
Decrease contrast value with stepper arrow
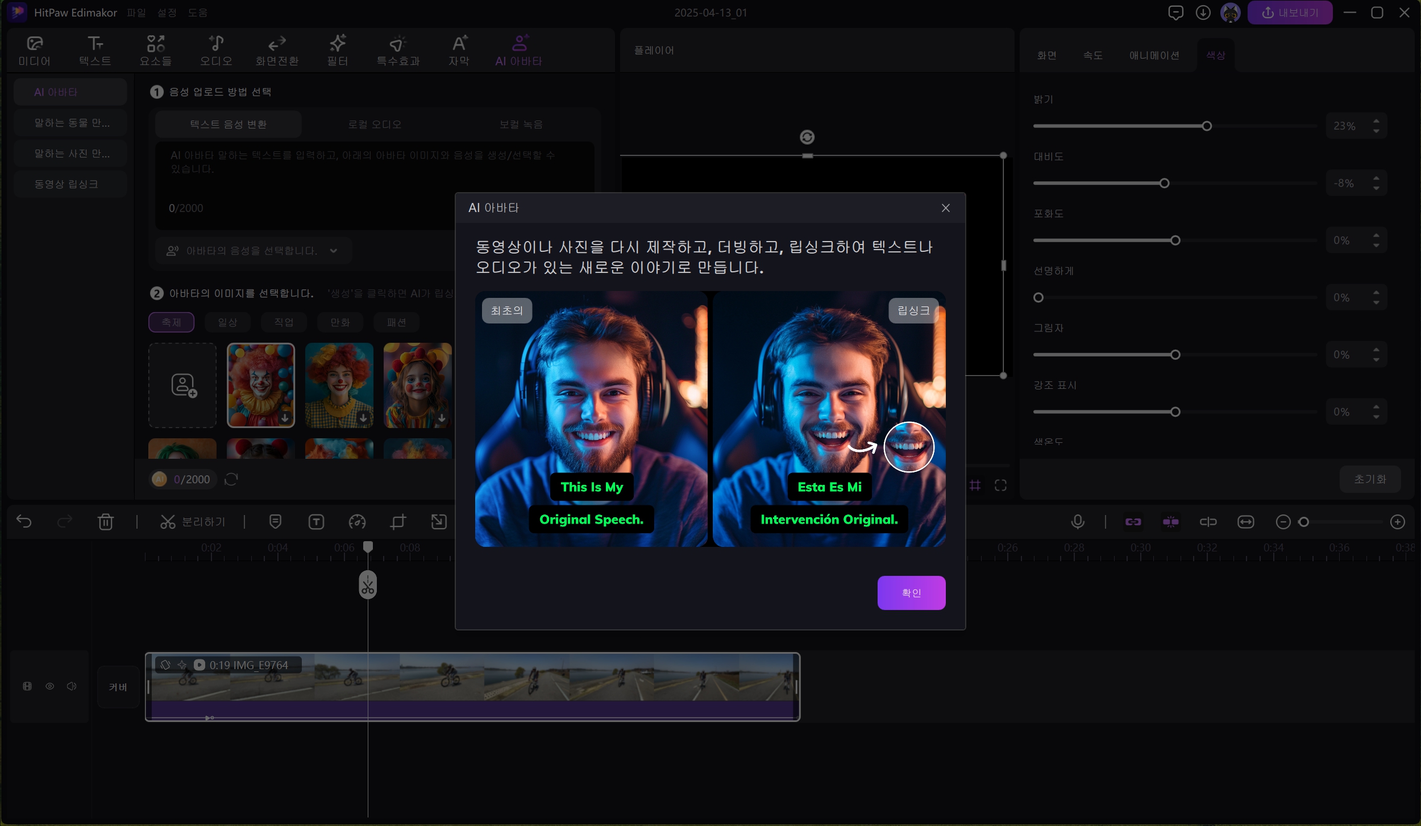1376,188
